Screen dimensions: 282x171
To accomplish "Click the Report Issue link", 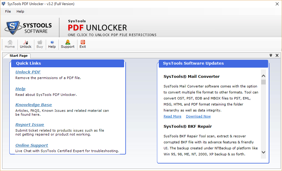I will 30,125.
